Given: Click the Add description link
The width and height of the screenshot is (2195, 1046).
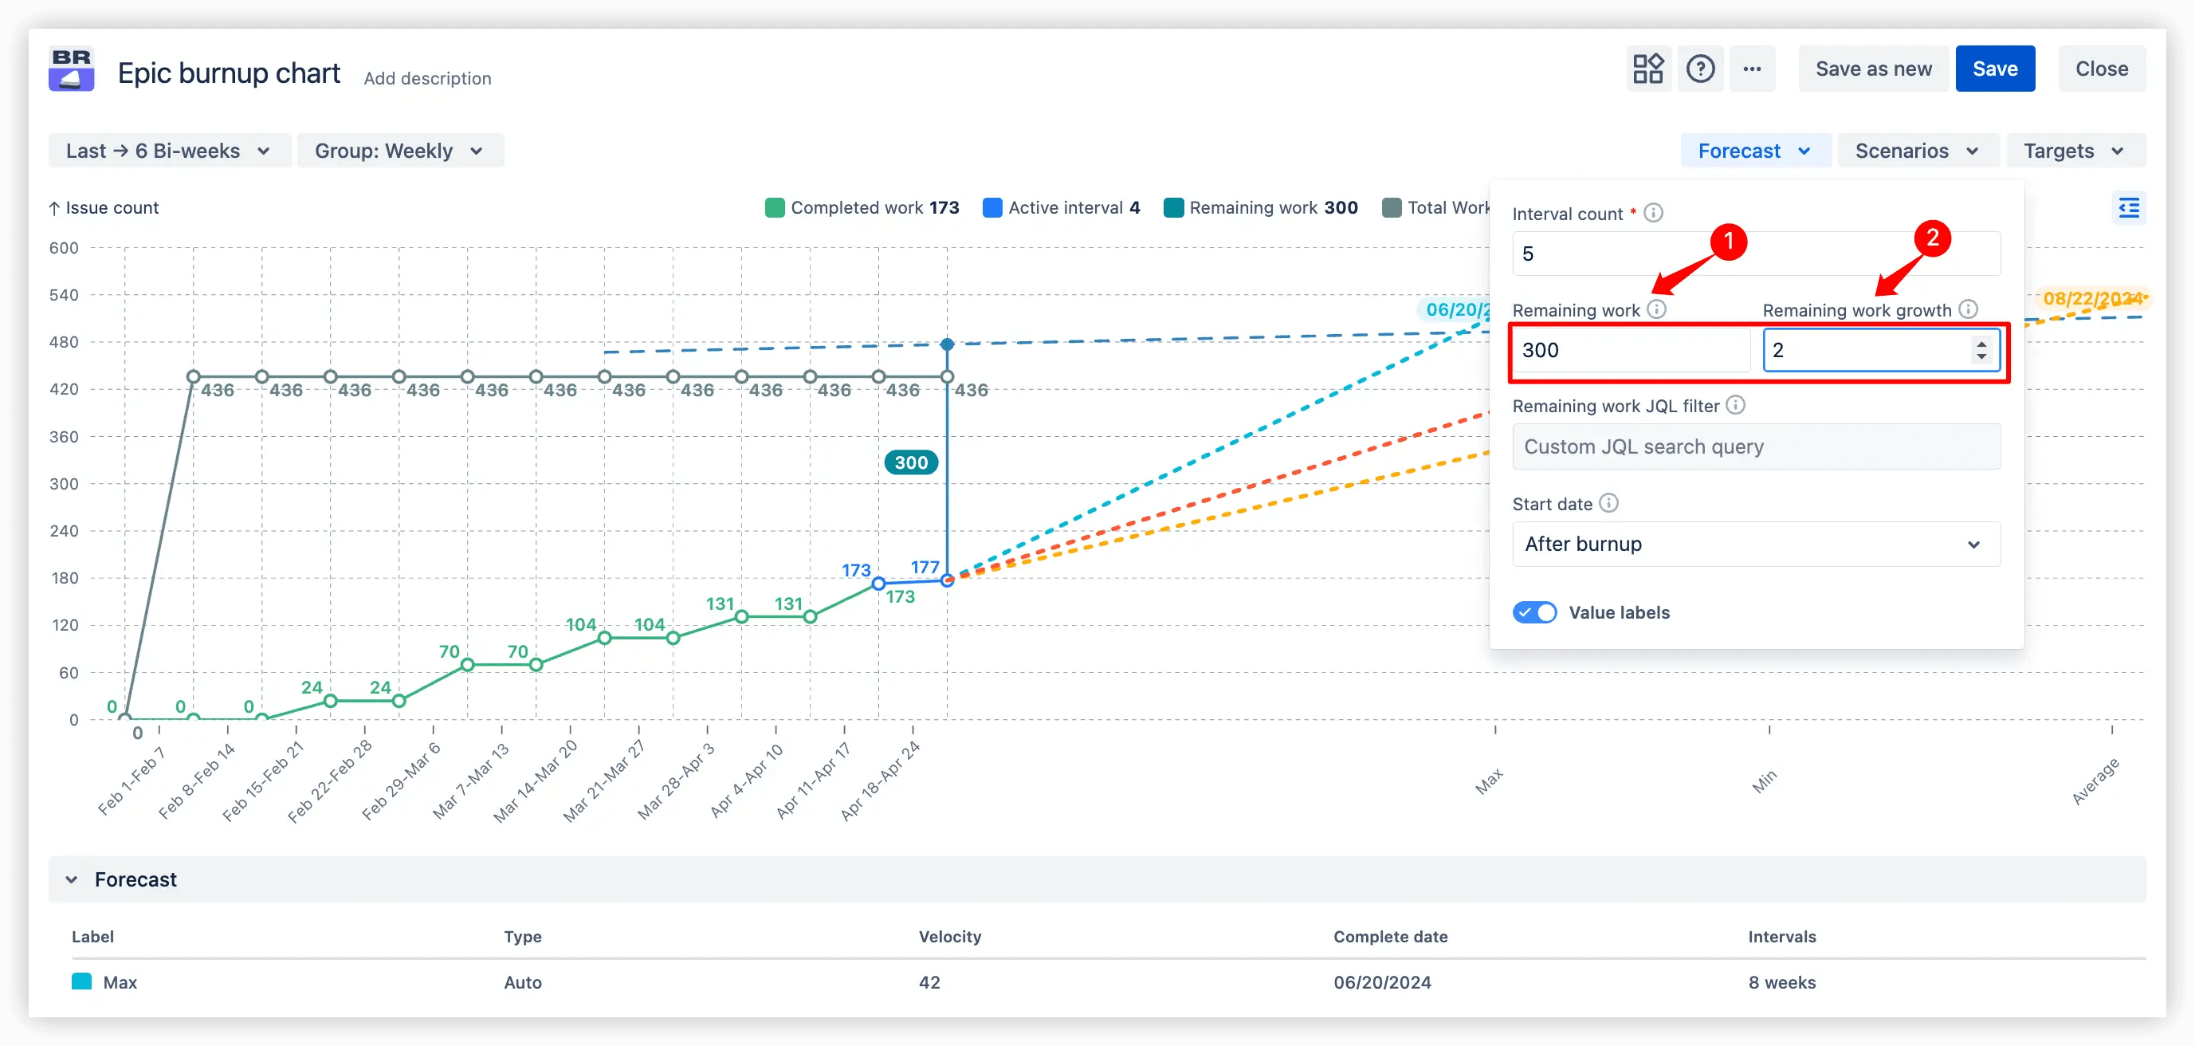Looking at the screenshot, I should tap(427, 78).
